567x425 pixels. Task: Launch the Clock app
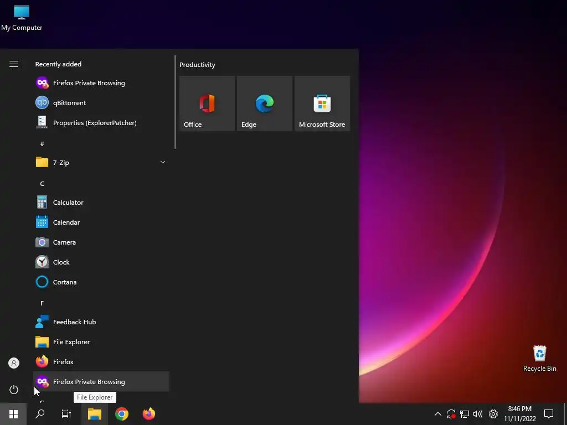(x=101, y=262)
